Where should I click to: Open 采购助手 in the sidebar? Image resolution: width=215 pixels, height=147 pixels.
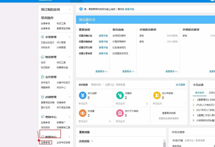click(x=45, y=47)
